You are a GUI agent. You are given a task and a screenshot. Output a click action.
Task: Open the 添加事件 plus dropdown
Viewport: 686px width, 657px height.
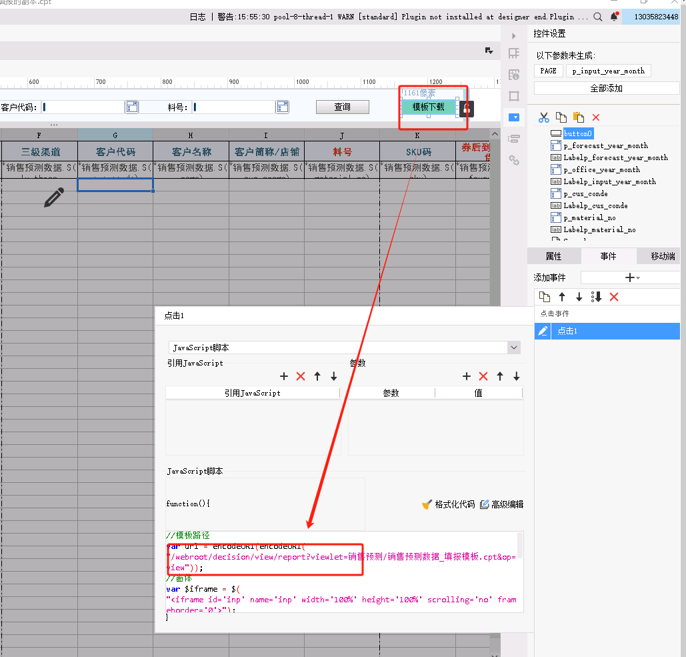(631, 277)
